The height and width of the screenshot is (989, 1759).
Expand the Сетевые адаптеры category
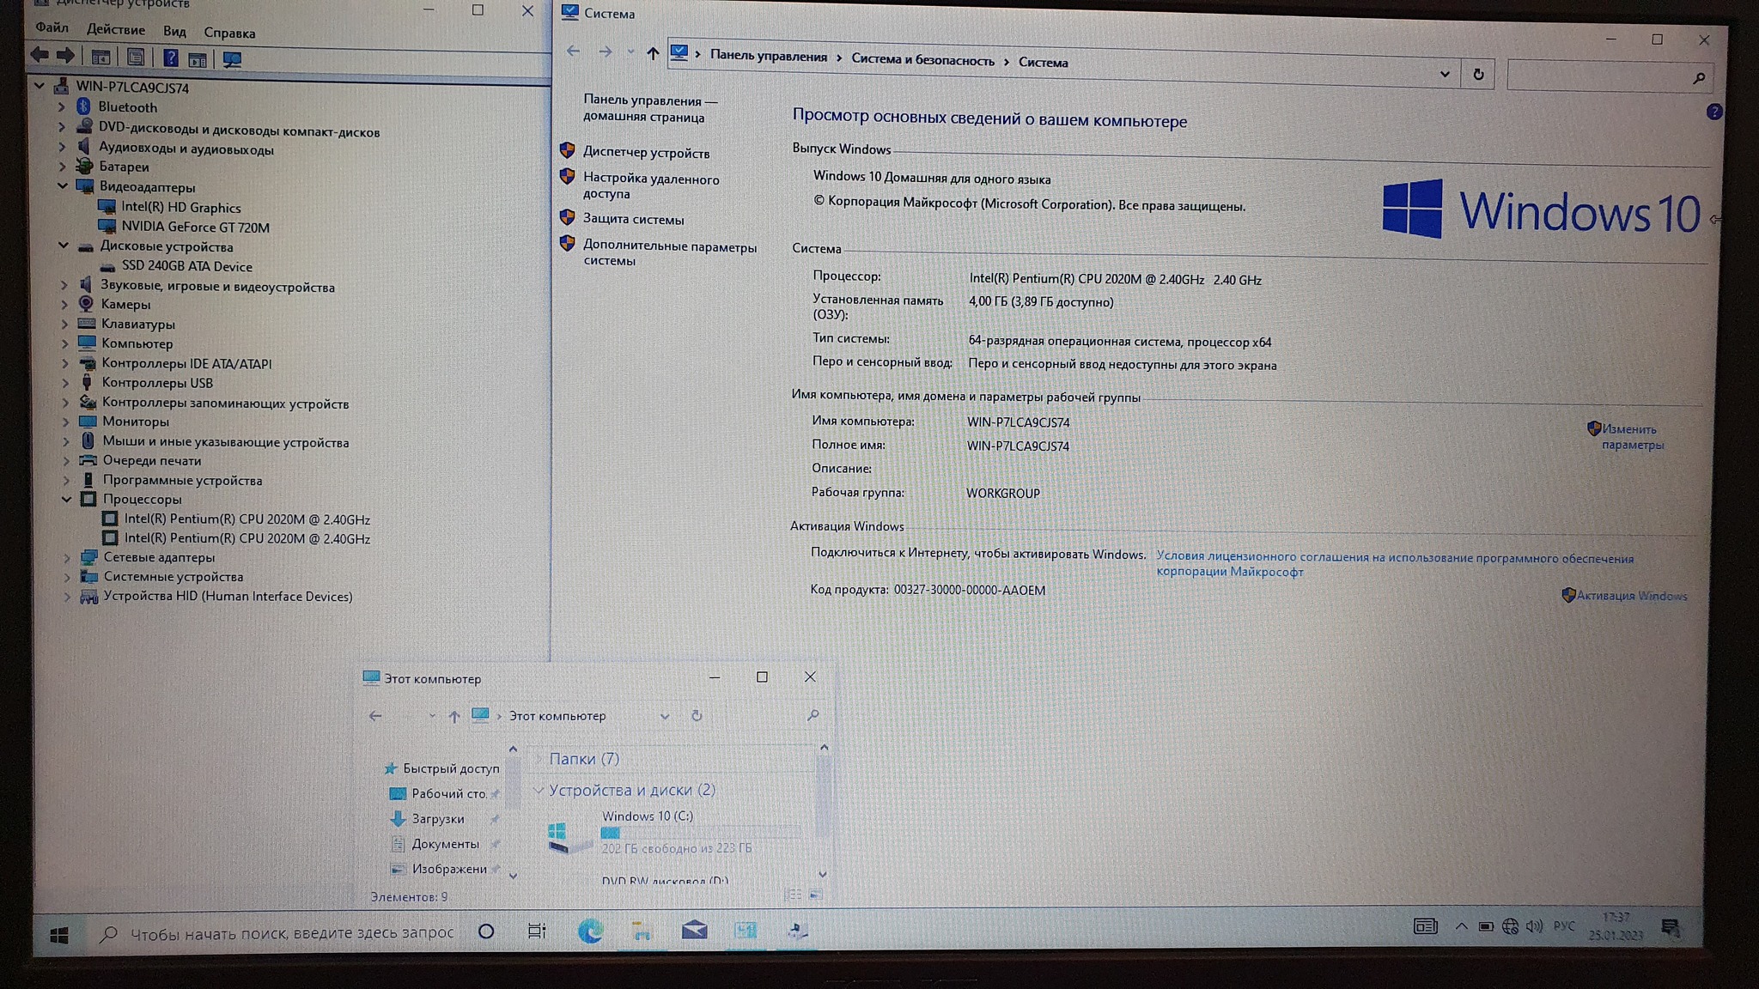[67, 557]
